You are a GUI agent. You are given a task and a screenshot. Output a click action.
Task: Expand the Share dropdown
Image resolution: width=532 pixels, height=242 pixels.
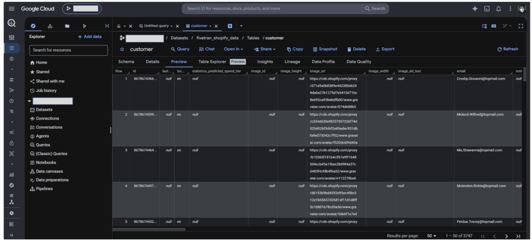click(x=264, y=49)
